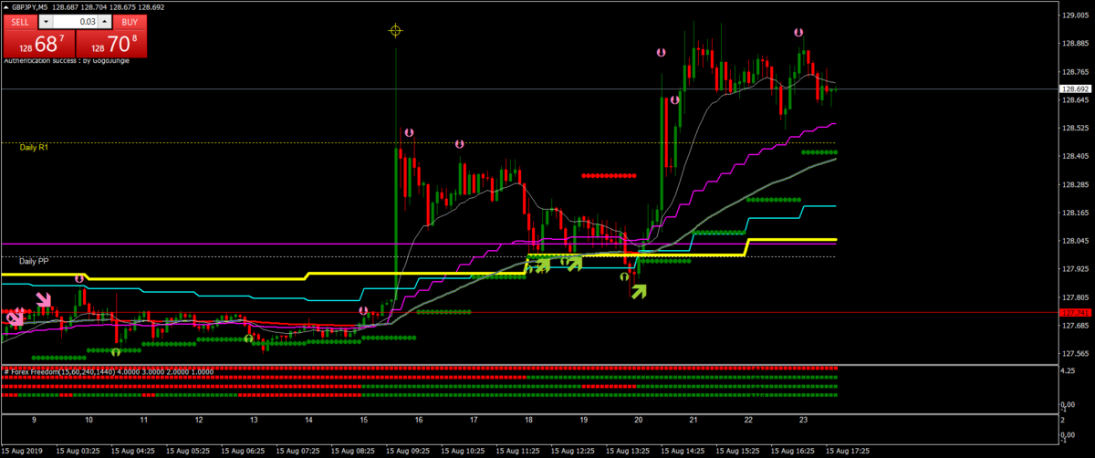Click the hour marker labeled 16

pos(419,421)
